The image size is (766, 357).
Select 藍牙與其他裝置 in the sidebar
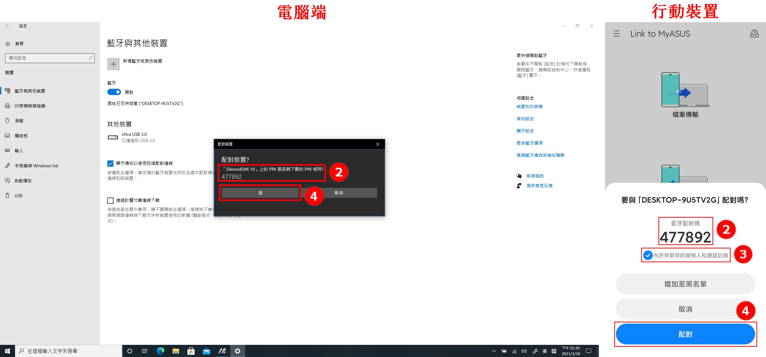tap(30, 91)
